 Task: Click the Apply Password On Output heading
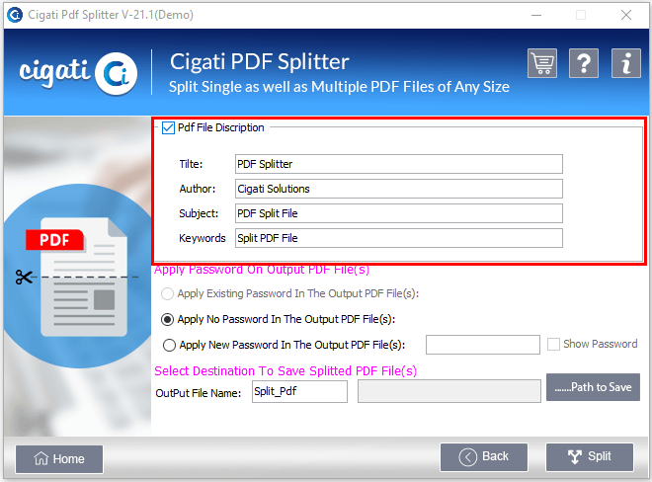click(262, 270)
